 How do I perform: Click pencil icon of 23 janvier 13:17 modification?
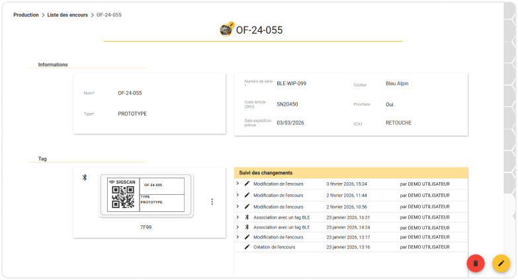tap(247, 237)
